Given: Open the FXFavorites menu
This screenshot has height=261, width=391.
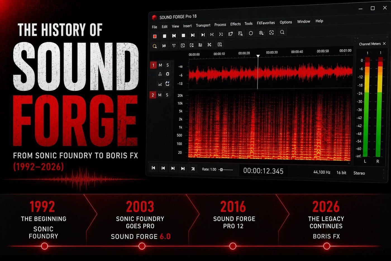Looking at the screenshot, I should tap(266, 23).
